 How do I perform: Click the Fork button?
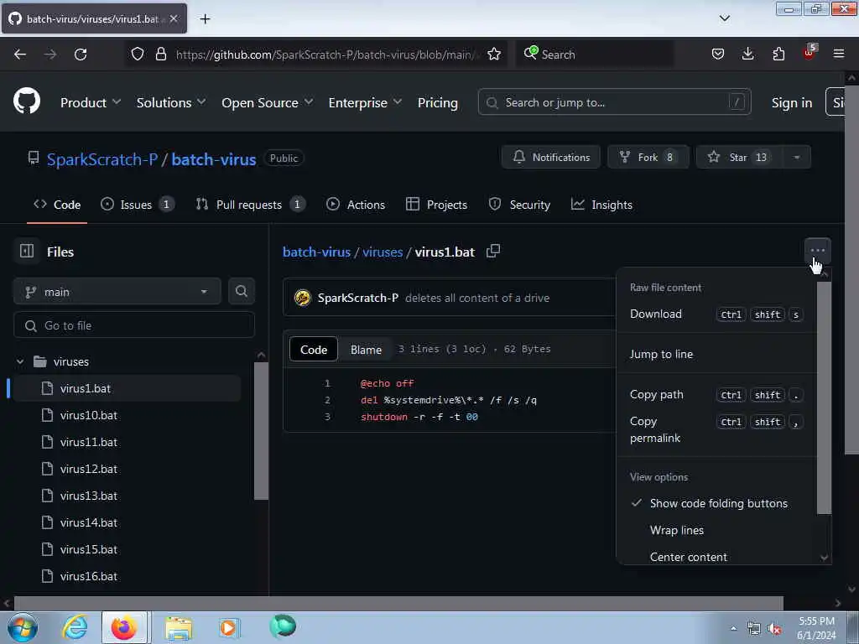[x=648, y=157]
